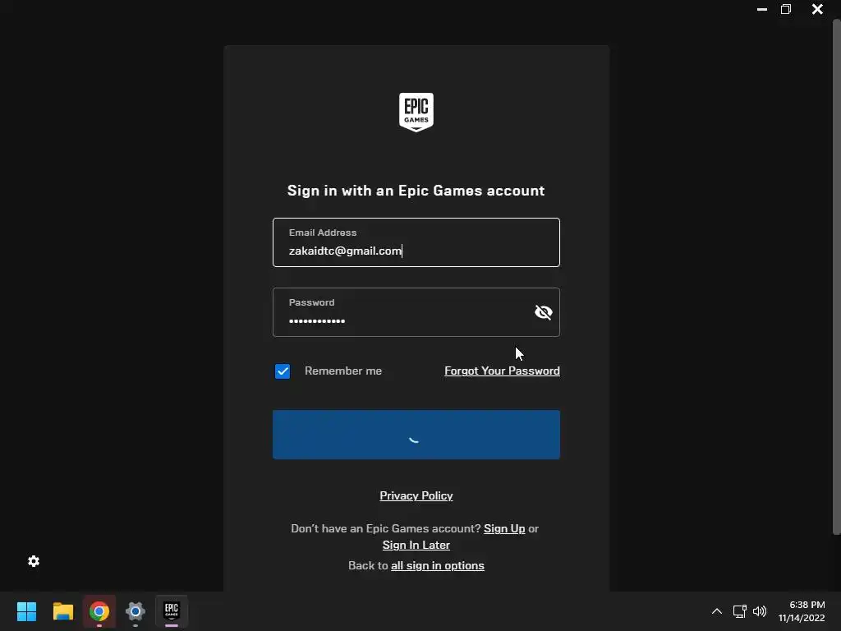Expand hidden system tray icons chevron

[716, 611]
